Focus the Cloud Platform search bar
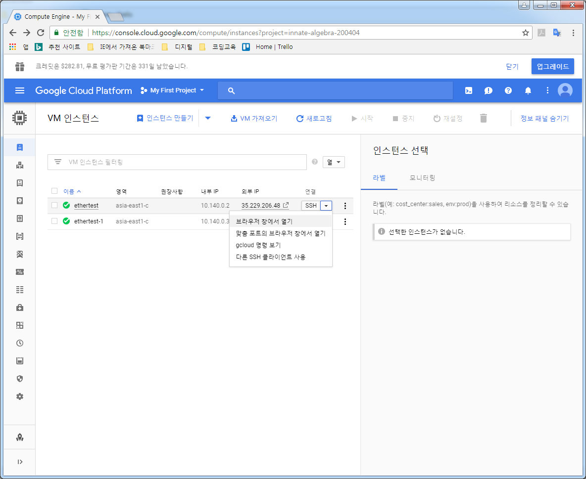586x479 pixels. point(335,90)
